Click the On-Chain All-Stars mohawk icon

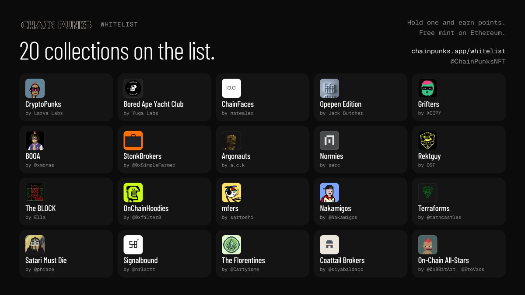(428, 245)
